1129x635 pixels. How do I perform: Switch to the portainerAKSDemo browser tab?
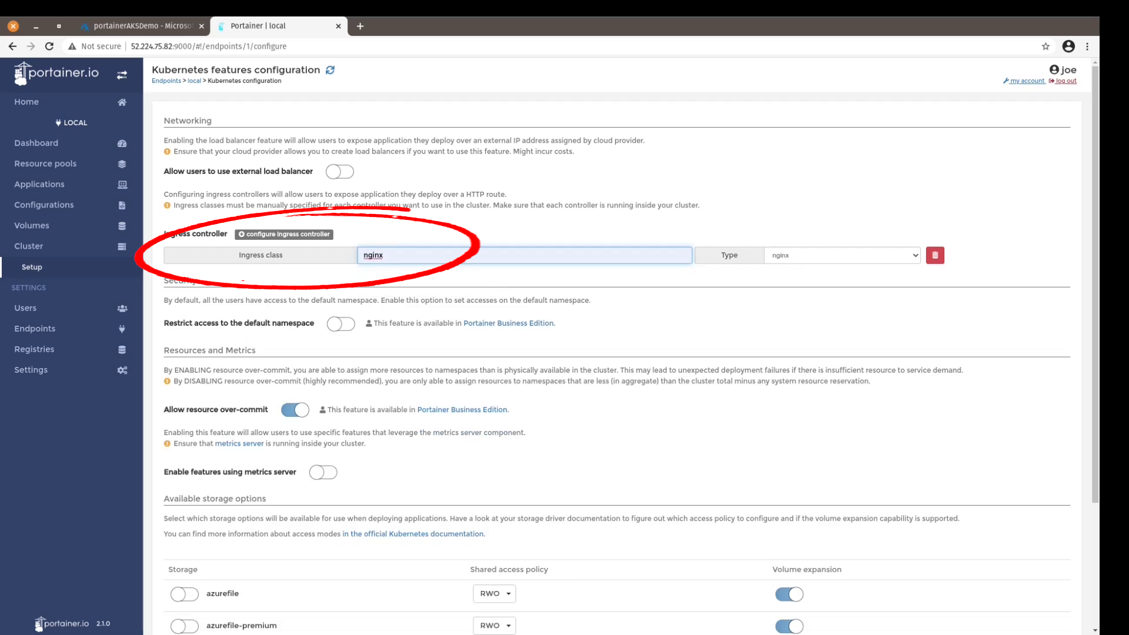(141, 26)
